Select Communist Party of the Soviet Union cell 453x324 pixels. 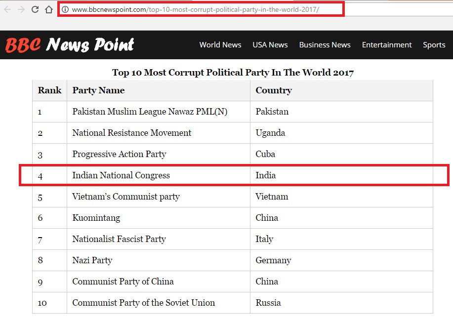click(x=159, y=303)
